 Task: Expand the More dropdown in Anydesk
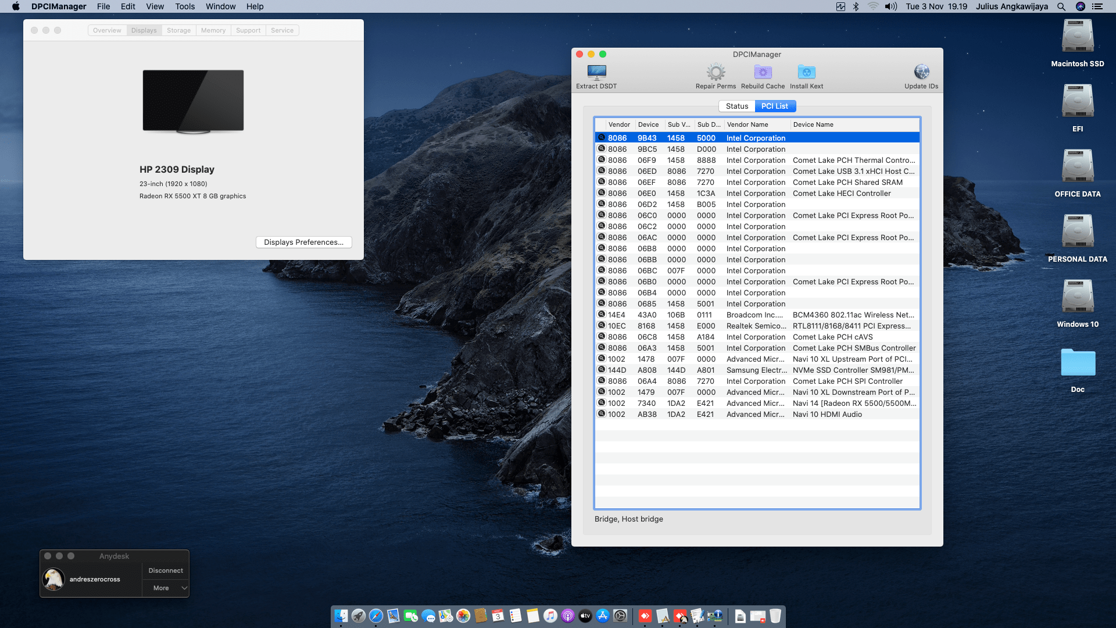166,588
